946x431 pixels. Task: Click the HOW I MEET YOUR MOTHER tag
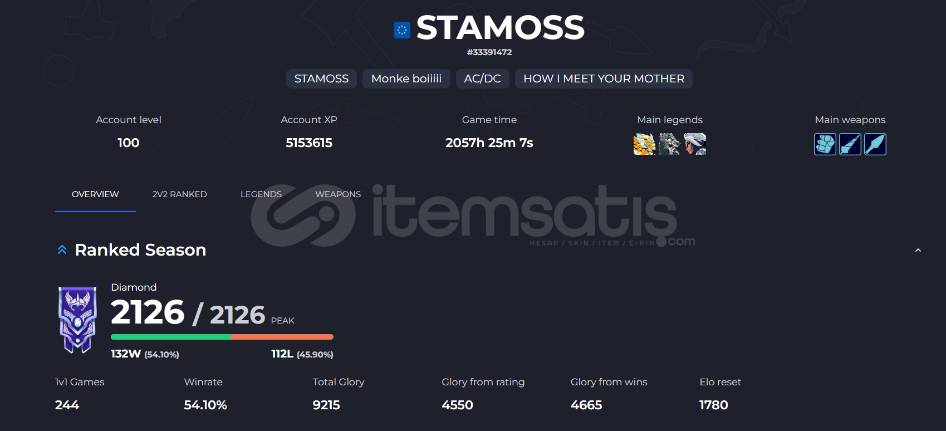(x=604, y=79)
